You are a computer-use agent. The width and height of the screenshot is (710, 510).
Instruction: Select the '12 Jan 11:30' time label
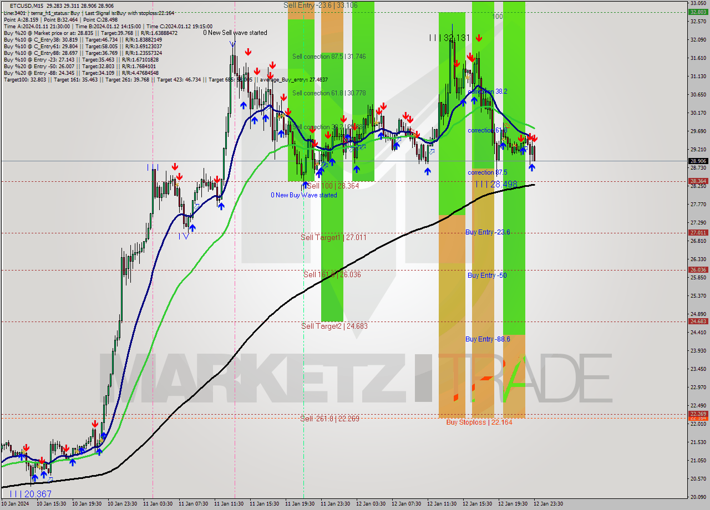[x=442, y=504]
